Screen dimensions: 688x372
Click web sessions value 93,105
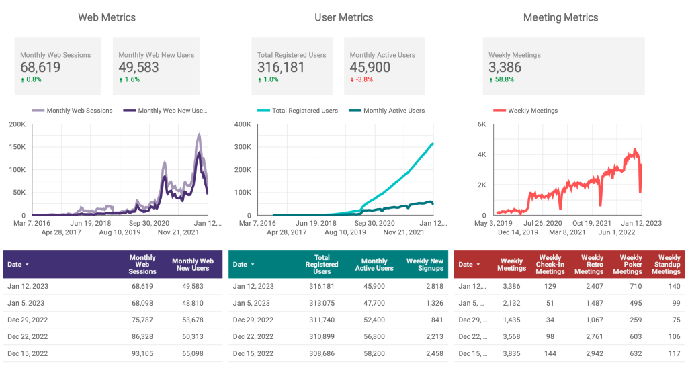tap(142, 354)
